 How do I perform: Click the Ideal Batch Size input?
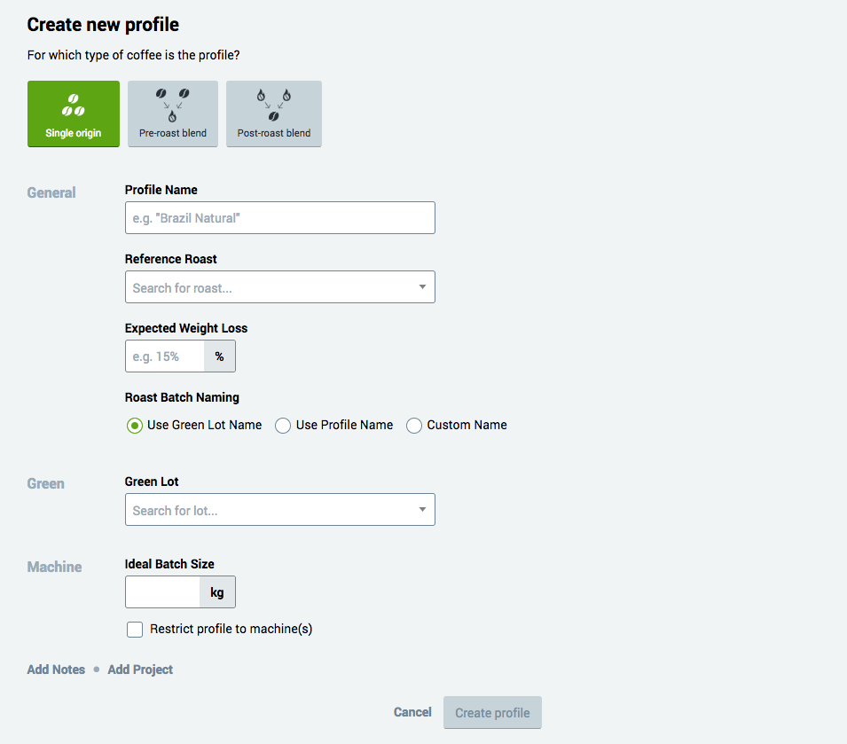click(x=162, y=592)
